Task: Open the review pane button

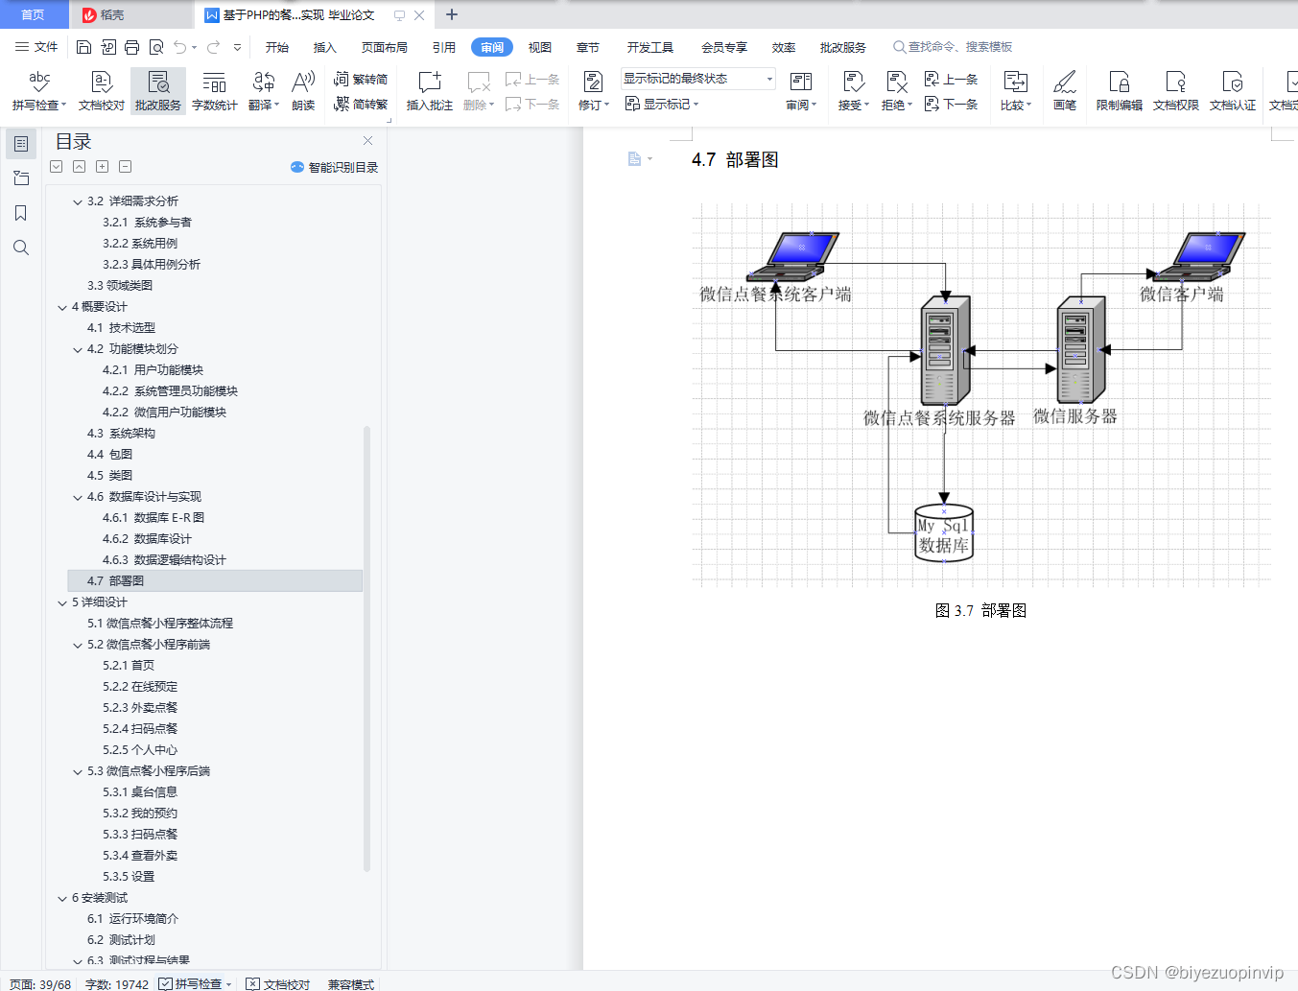Action: pos(801,91)
